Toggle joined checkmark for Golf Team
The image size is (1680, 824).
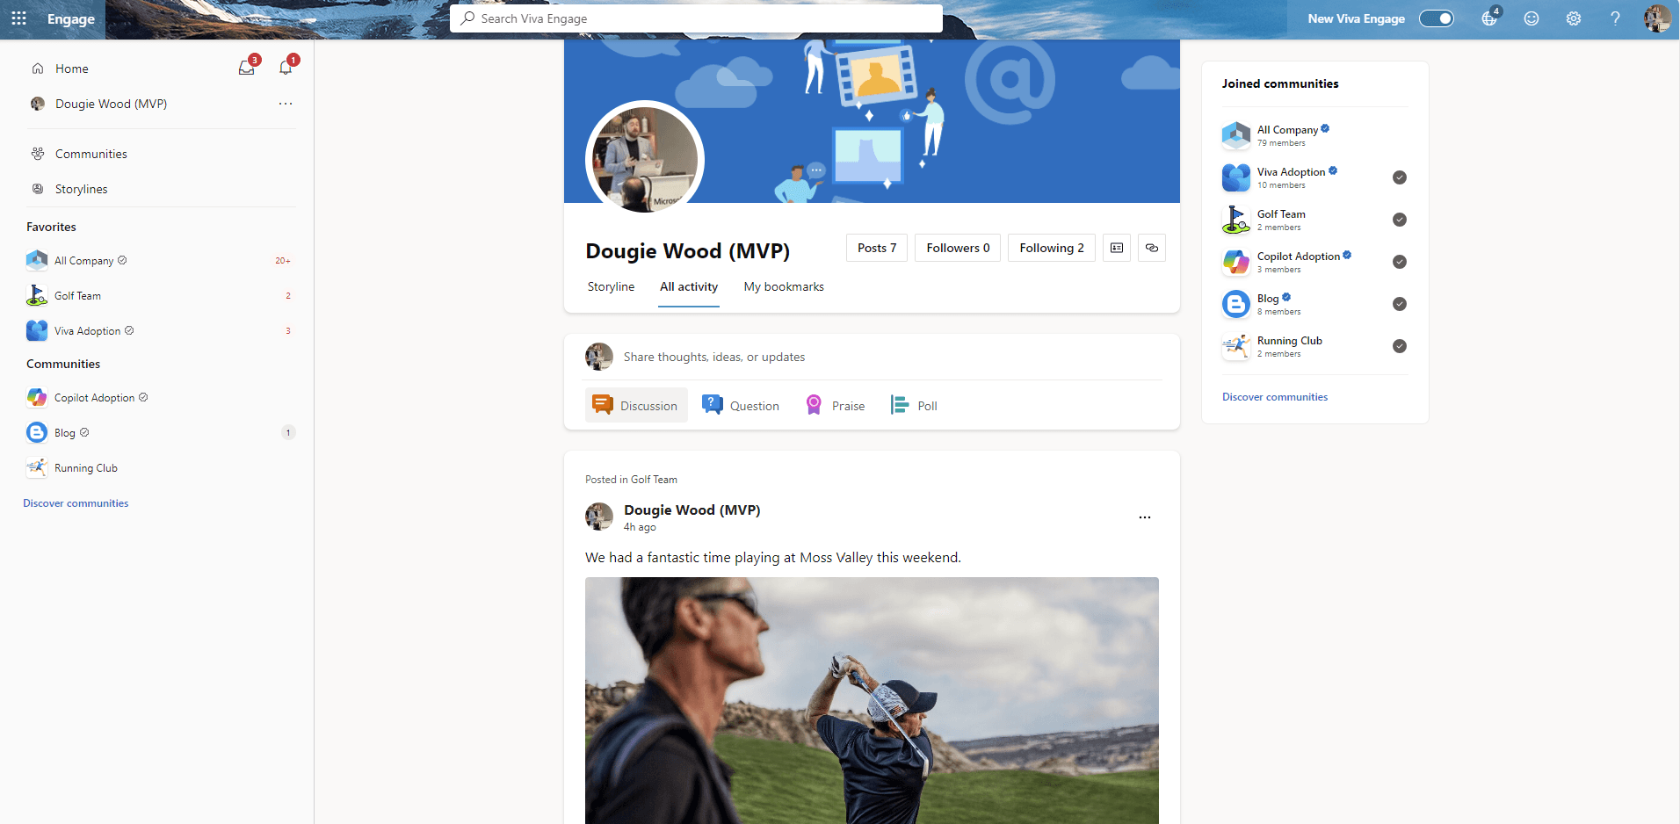coord(1400,220)
